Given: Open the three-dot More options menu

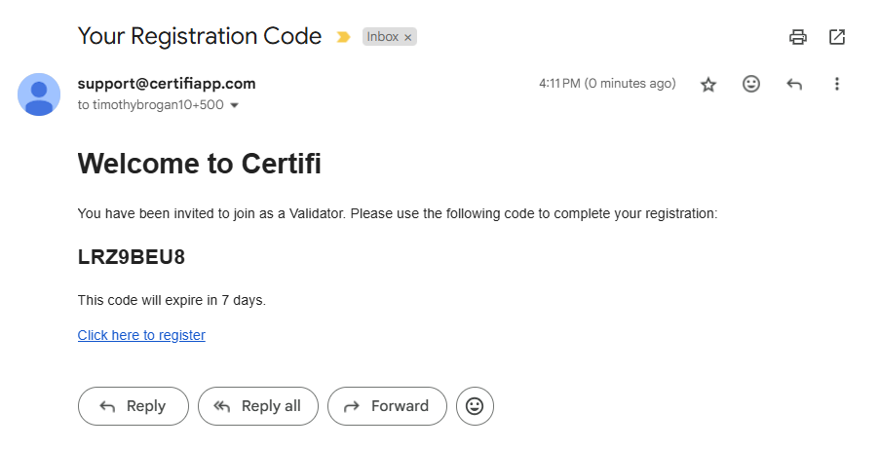Looking at the screenshot, I should coord(836,85).
